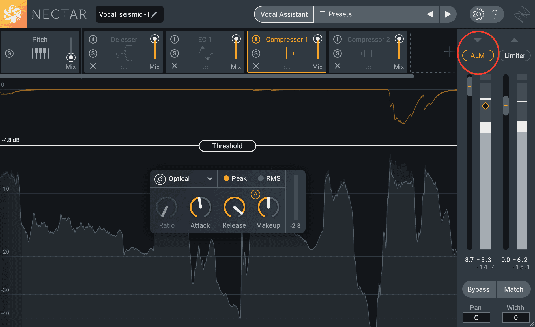
Task: Toggle the Limiter button
Action: pos(515,55)
